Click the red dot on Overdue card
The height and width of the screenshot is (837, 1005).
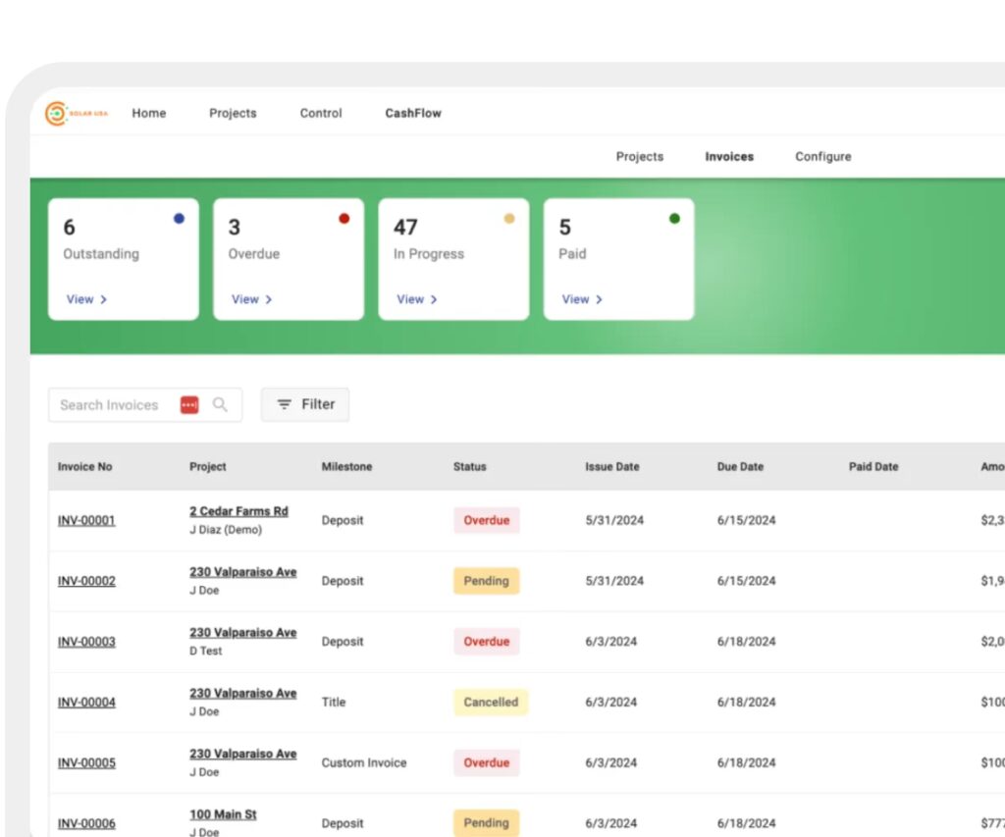point(344,219)
